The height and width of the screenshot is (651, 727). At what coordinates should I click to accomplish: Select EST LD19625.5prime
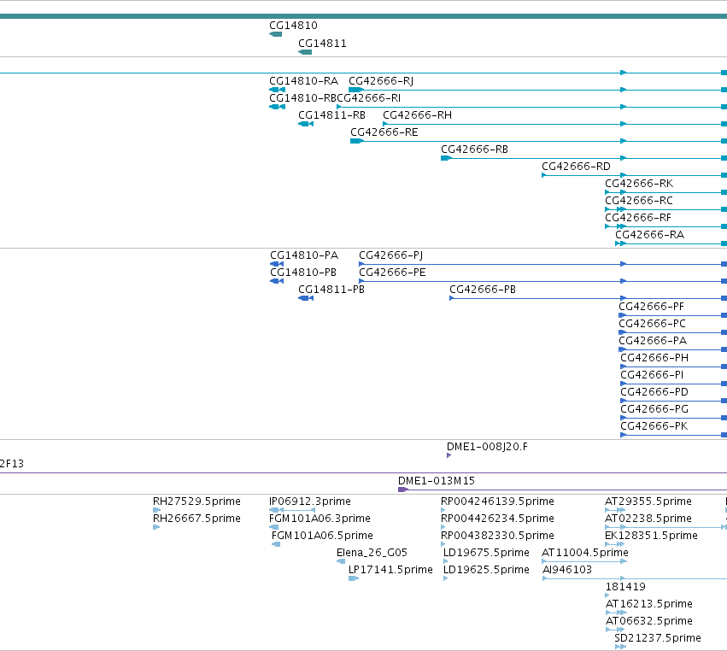click(x=486, y=570)
